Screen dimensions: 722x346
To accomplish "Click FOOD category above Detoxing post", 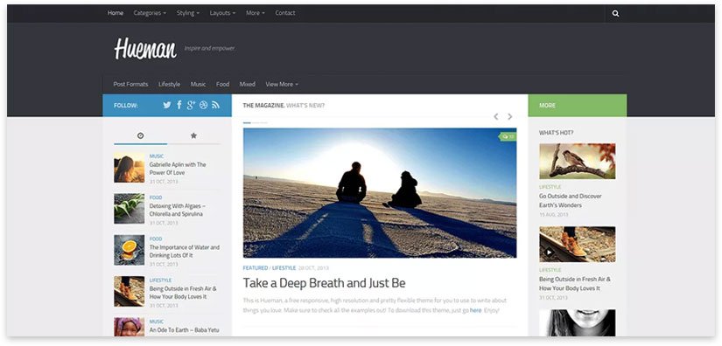I will click(156, 197).
